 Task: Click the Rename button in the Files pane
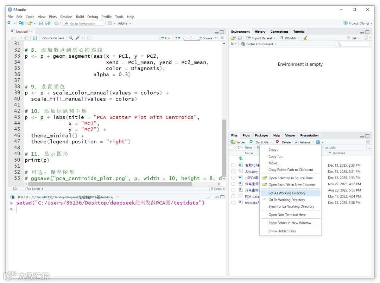(302, 142)
